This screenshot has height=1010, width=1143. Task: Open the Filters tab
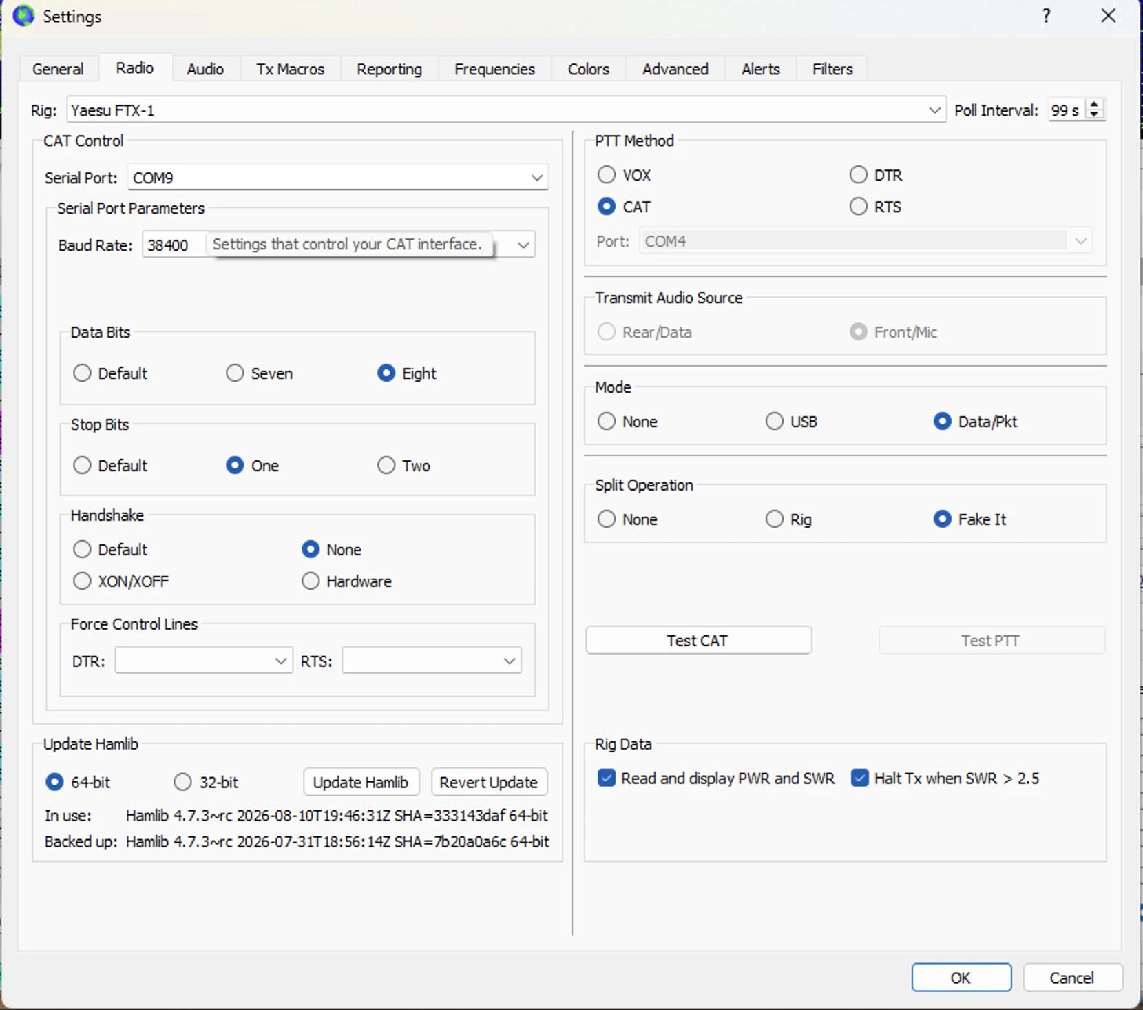pyautogui.click(x=832, y=69)
